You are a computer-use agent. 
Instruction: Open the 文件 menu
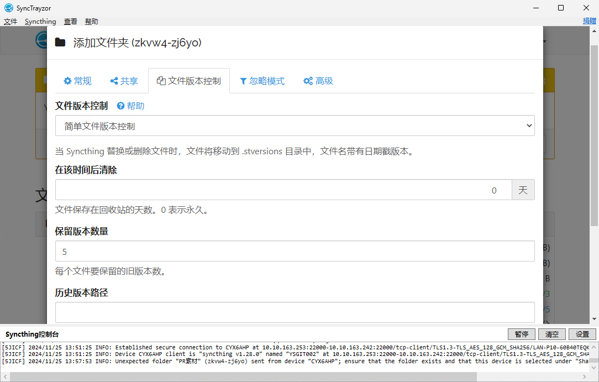10,22
